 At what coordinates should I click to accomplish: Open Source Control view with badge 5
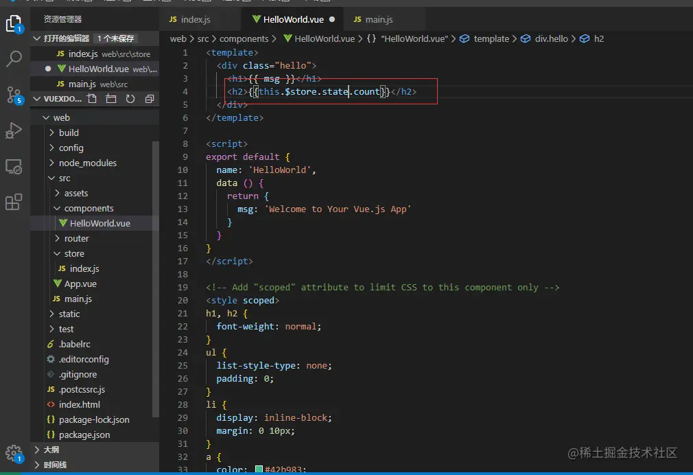point(14,95)
